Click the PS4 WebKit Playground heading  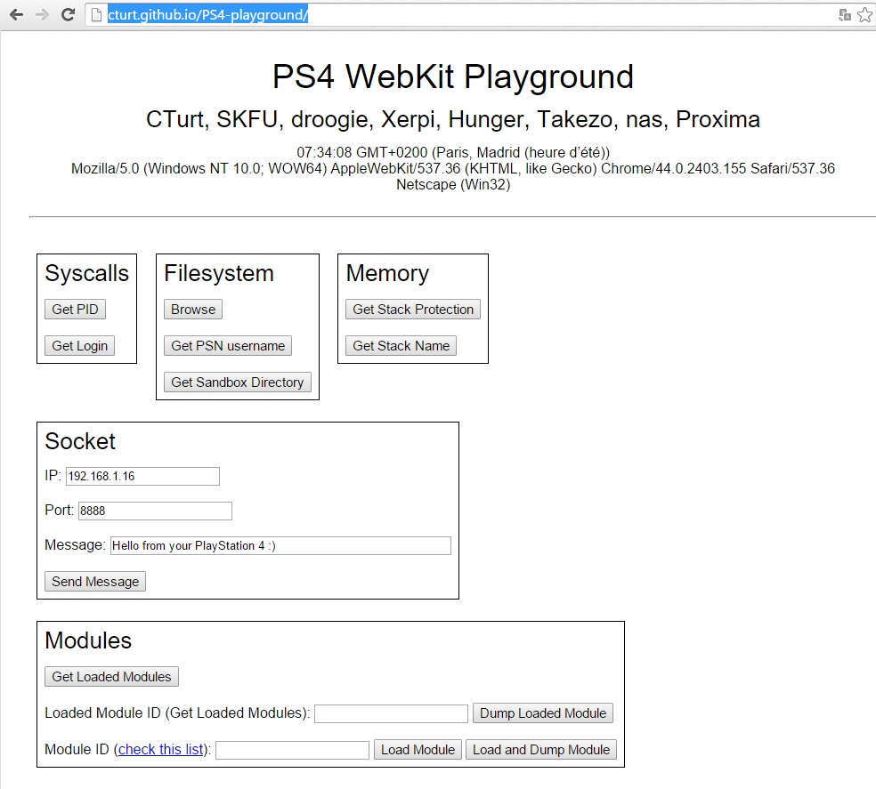click(452, 76)
